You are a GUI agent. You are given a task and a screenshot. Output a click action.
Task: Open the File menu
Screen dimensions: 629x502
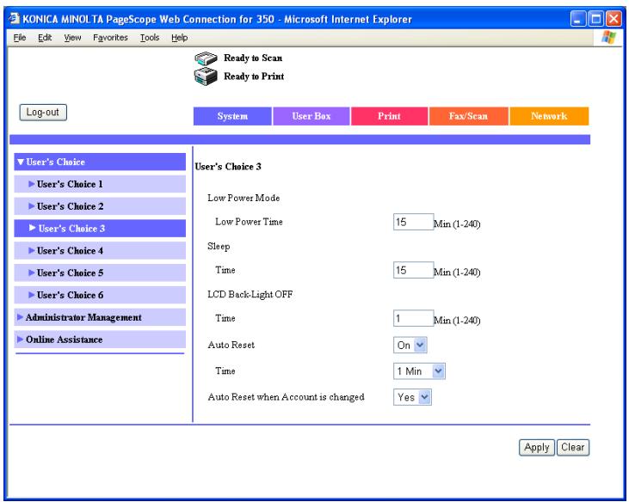point(20,38)
